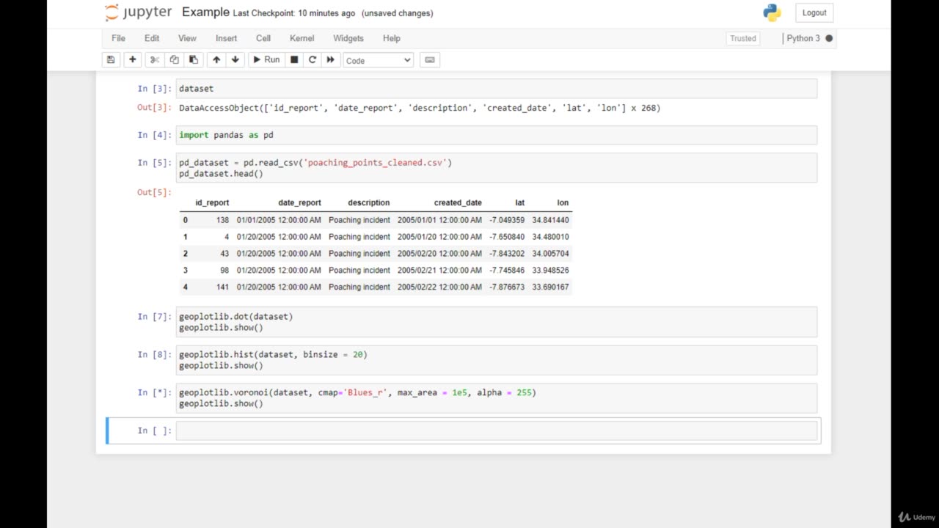Image resolution: width=939 pixels, height=528 pixels.
Task: Run the selected cell
Action: (266, 60)
